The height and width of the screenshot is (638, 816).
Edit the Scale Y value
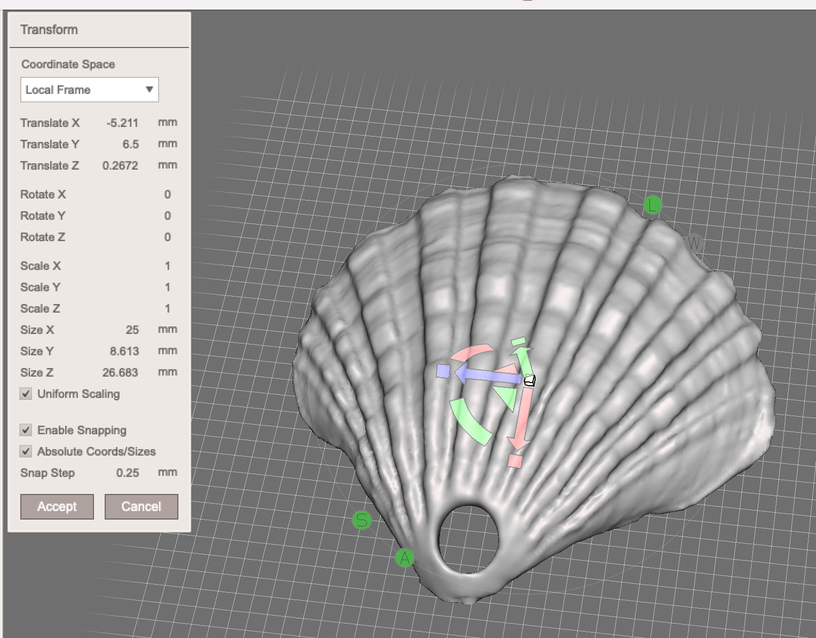click(168, 287)
